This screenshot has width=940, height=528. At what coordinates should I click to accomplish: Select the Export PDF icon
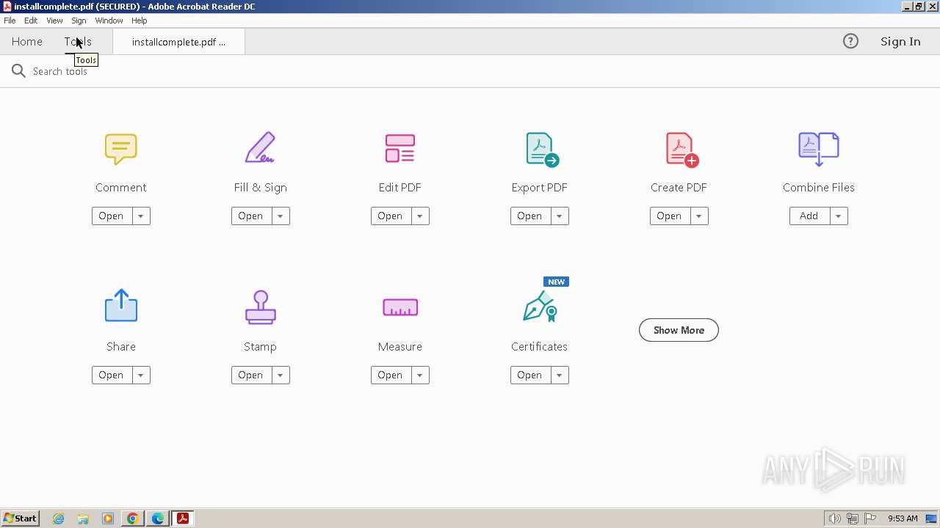coord(542,150)
